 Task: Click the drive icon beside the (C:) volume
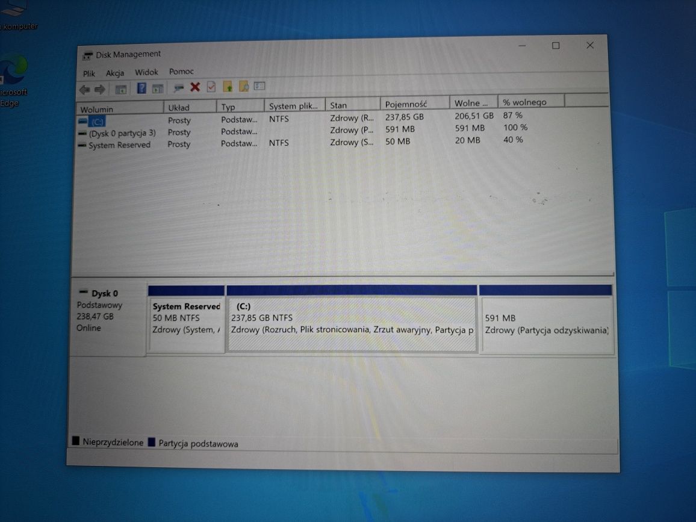(82, 121)
